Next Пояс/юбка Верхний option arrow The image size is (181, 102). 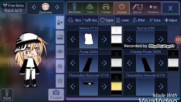pos(104,86)
